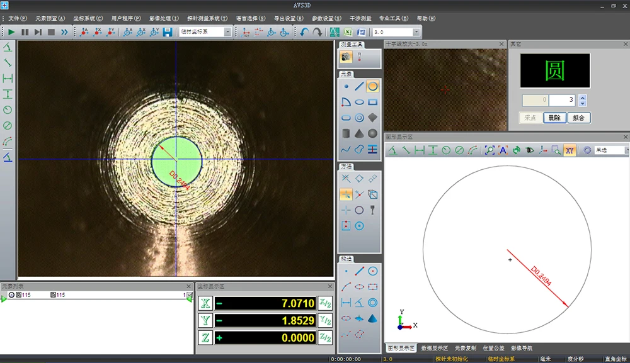The width and height of the screenshot is (630, 363).
Task: Click the Undo arrow in toolbar
Action: tap(304, 32)
